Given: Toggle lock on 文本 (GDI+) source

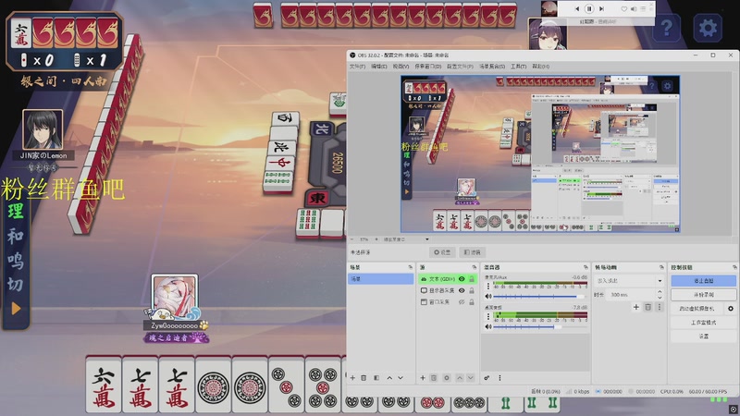Looking at the screenshot, I should tap(472, 279).
